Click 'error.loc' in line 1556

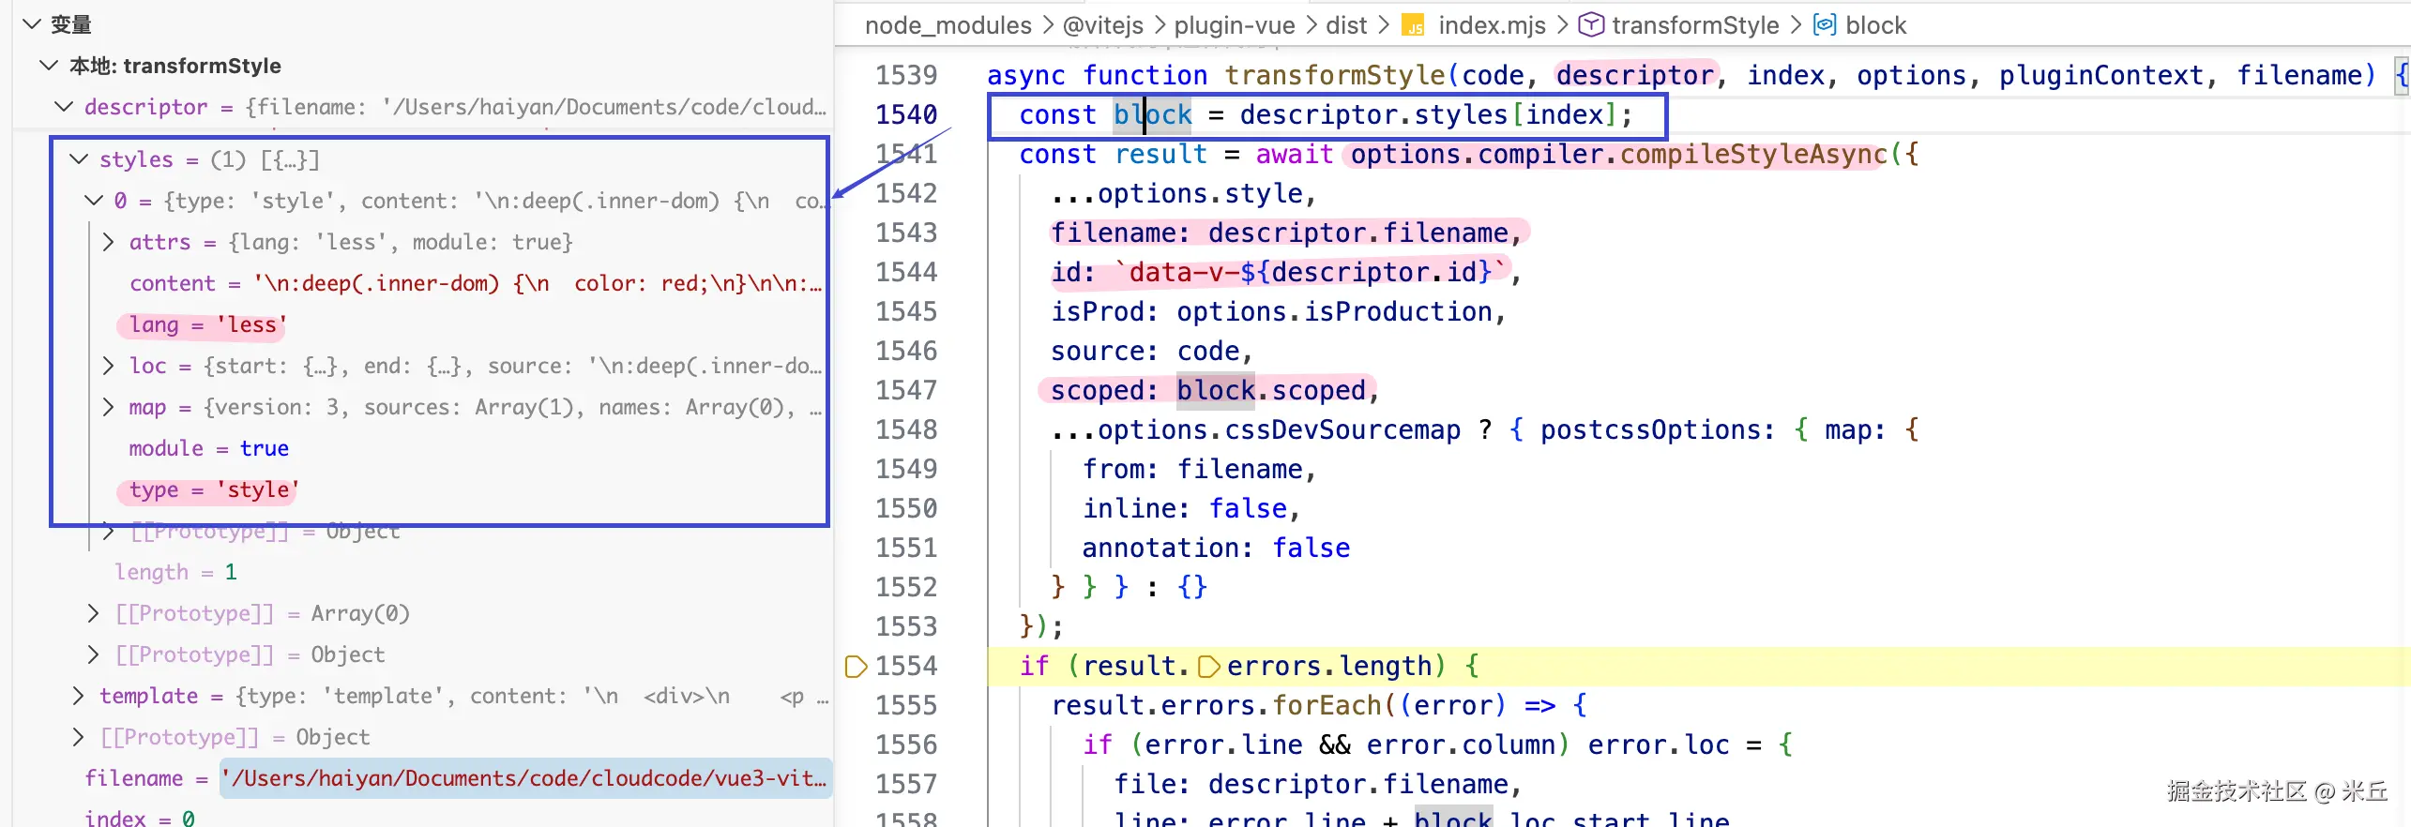click(x=1658, y=744)
